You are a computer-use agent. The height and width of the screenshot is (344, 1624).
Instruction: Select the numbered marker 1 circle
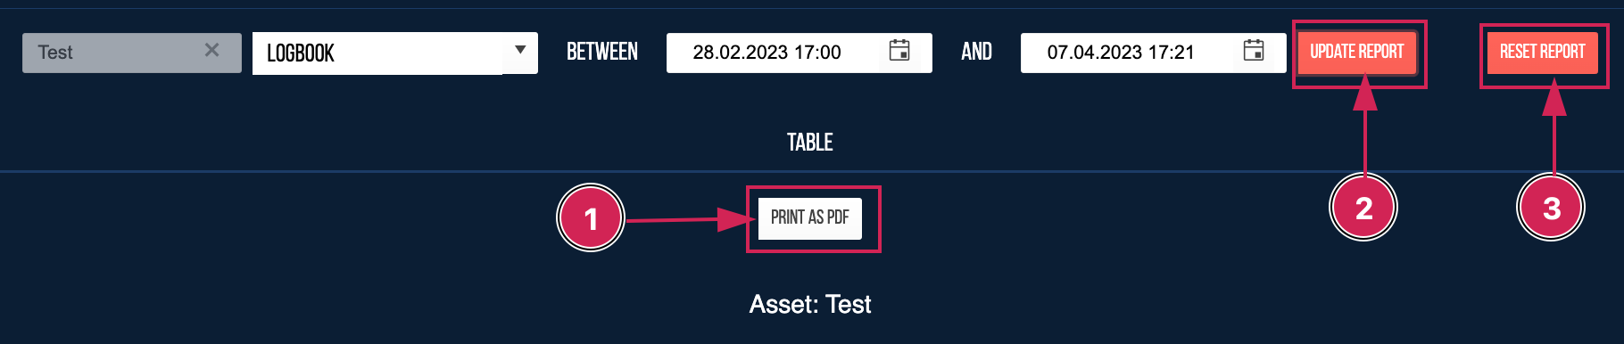click(x=591, y=218)
